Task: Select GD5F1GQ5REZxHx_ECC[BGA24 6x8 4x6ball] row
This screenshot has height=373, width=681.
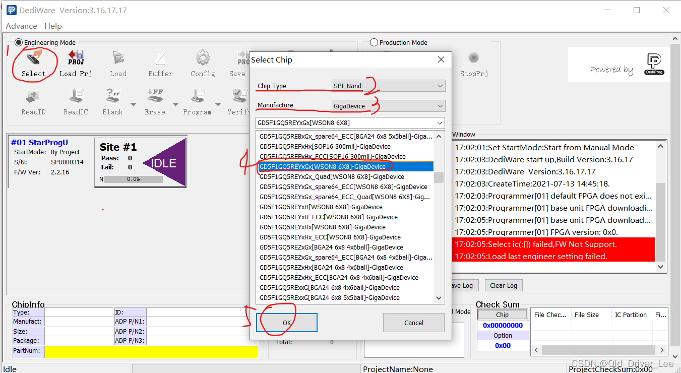Action: [345, 277]
